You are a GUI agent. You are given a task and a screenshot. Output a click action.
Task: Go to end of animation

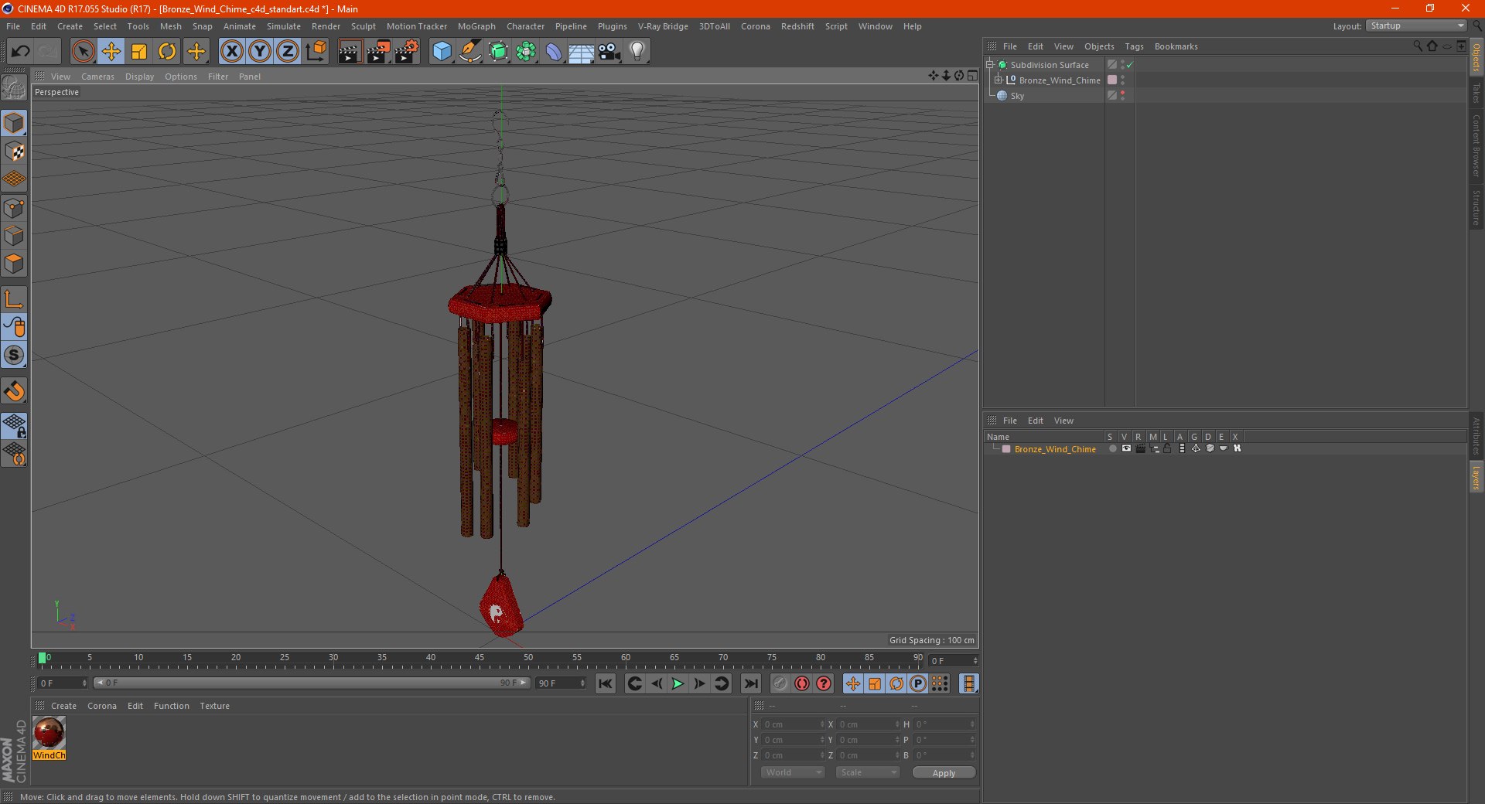click(750, 683)
